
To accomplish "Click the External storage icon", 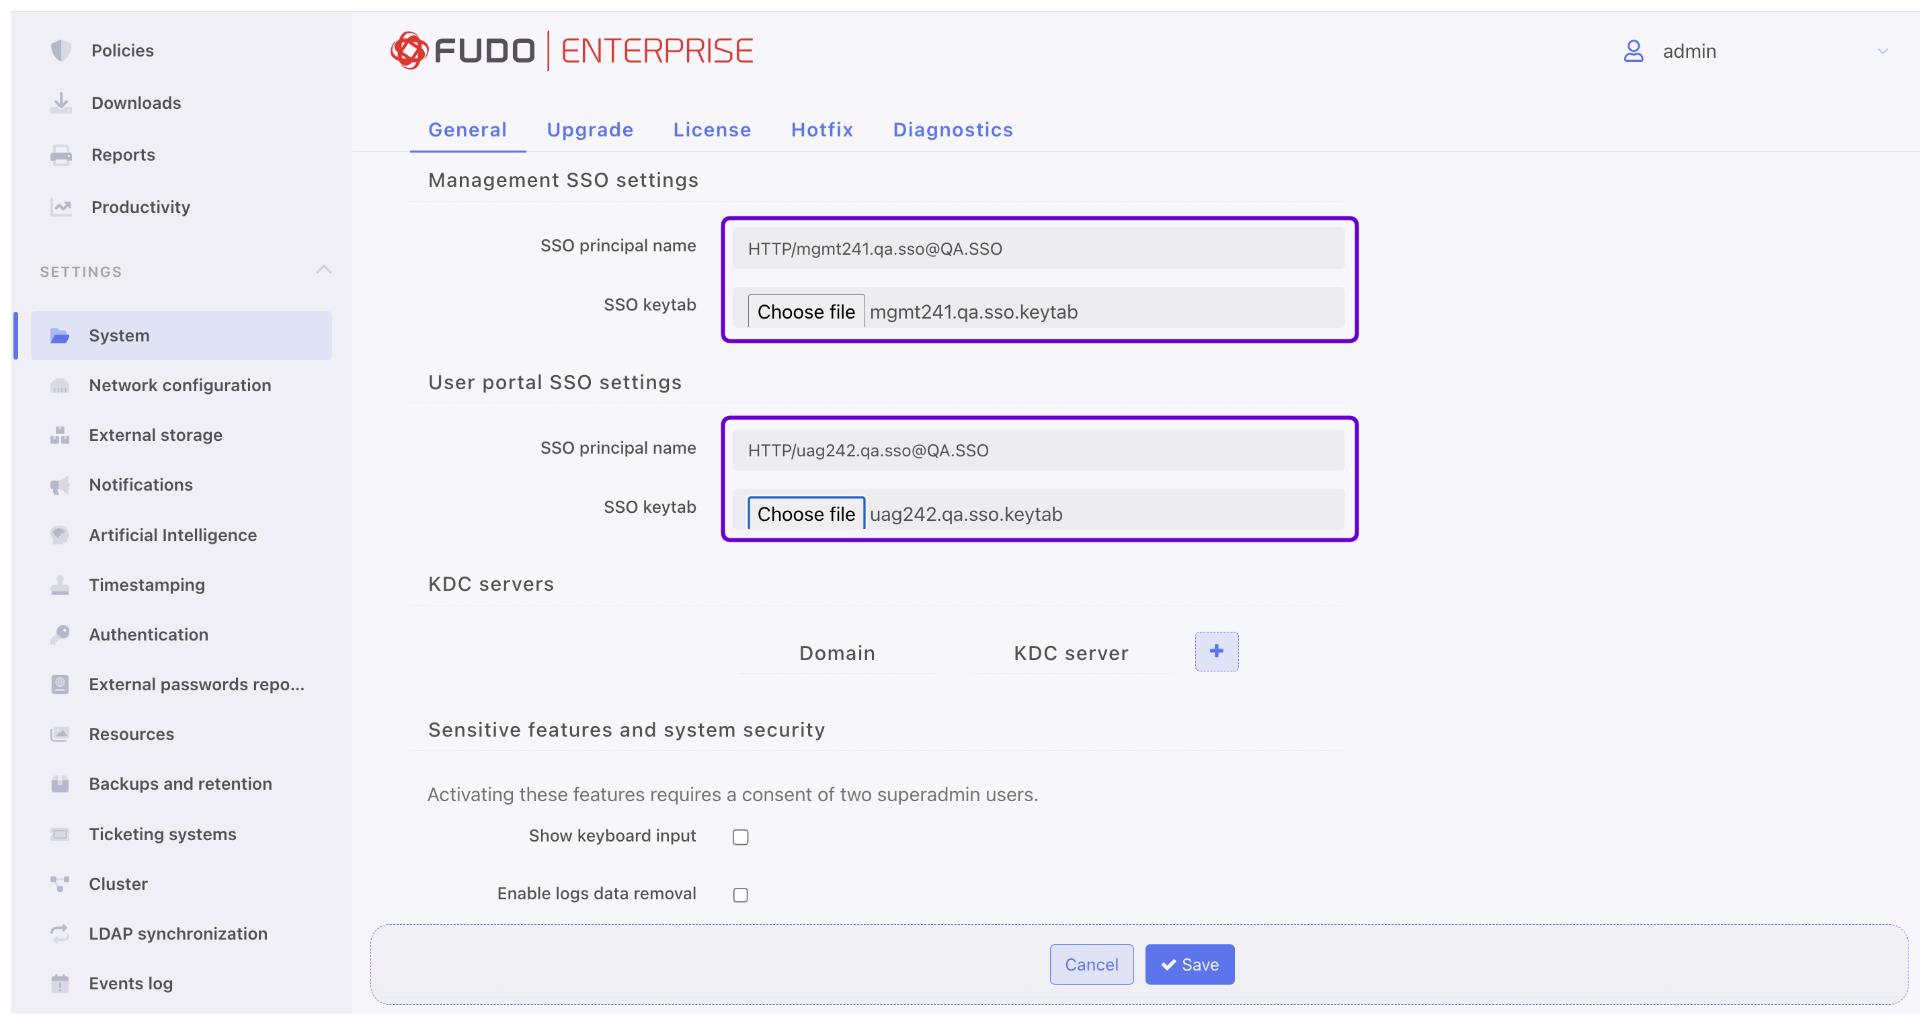I will pos(60,435).
